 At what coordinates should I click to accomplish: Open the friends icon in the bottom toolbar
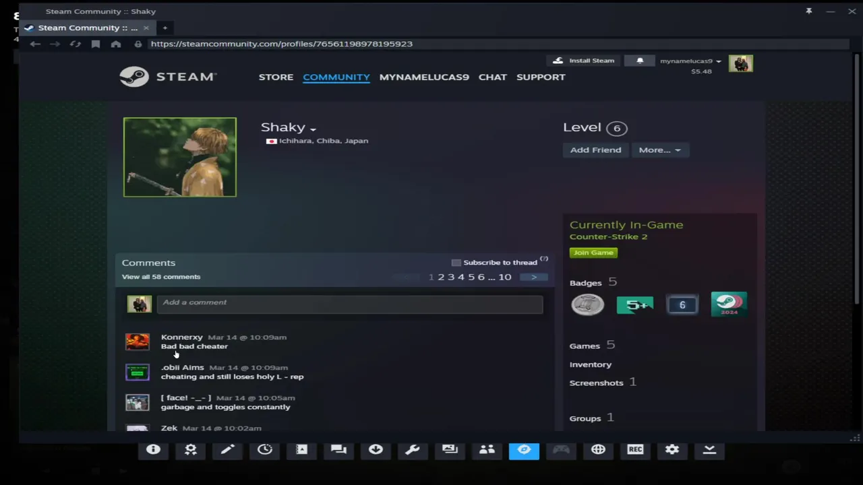[x=487, y=449]
